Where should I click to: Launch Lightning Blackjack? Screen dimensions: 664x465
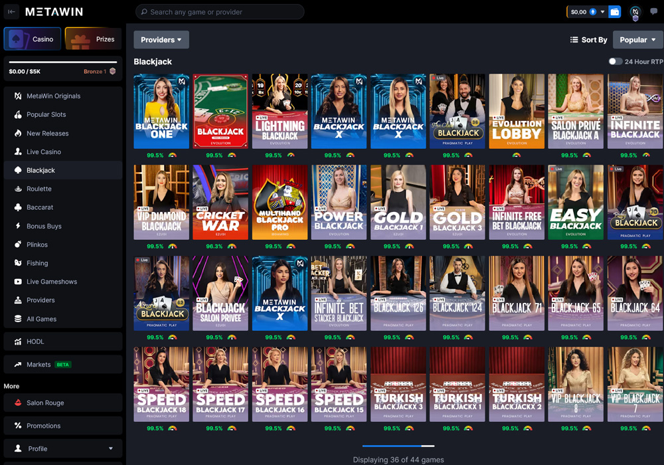(280, 112)
